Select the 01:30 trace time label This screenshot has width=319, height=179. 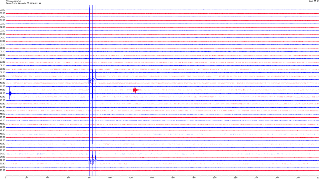[2, 20]
